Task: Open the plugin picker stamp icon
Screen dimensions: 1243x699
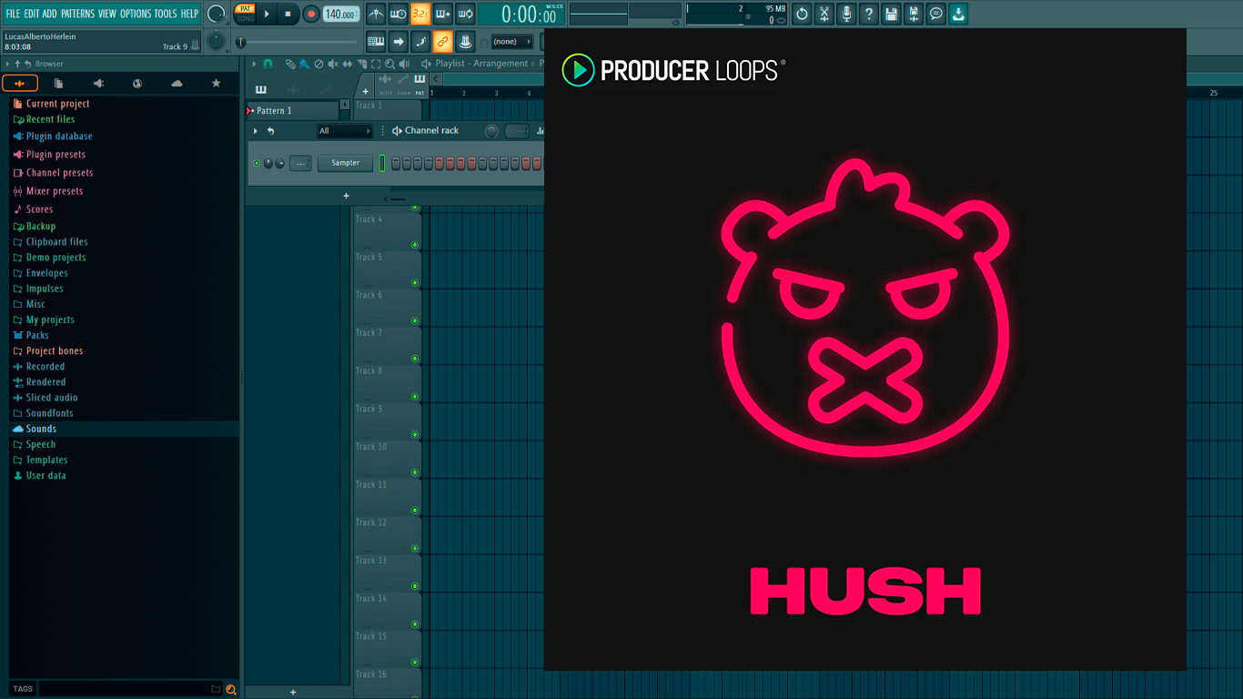Action: (465, 41)
